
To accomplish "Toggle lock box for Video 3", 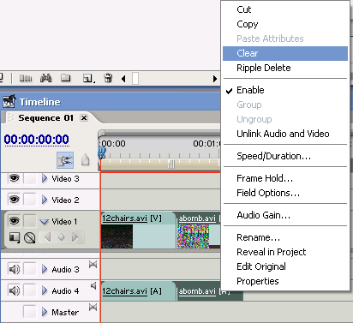I will point(30,179).
